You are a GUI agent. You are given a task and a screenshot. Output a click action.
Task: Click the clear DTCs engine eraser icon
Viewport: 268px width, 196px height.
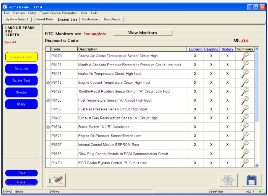pos(56,180)
